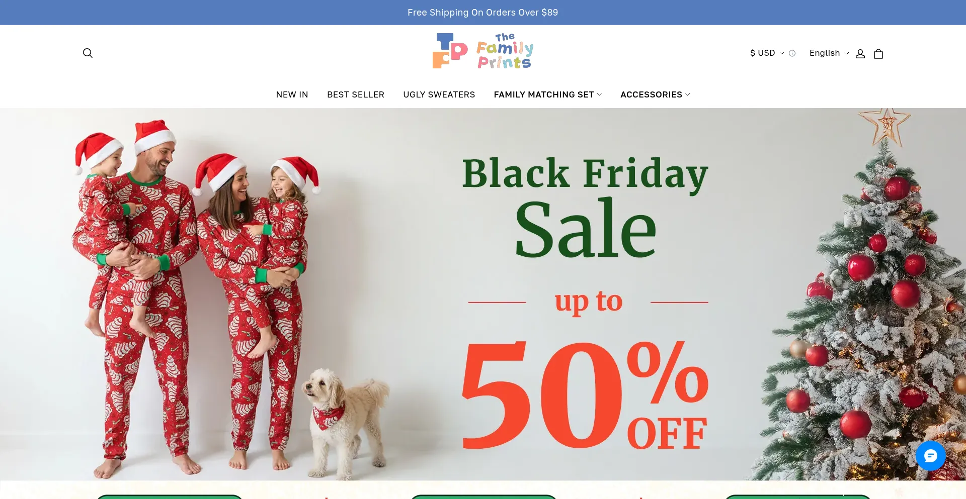Click the TFP puzzle logo mark
This screenshot has height=499, width=966.
450,51
